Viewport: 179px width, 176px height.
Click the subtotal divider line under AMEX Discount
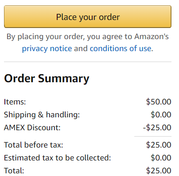tap(153, 136)
